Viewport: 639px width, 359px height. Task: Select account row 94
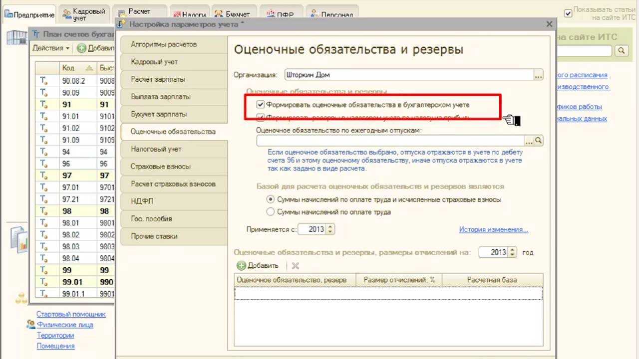pyautogui.click(x=74, y=152)
